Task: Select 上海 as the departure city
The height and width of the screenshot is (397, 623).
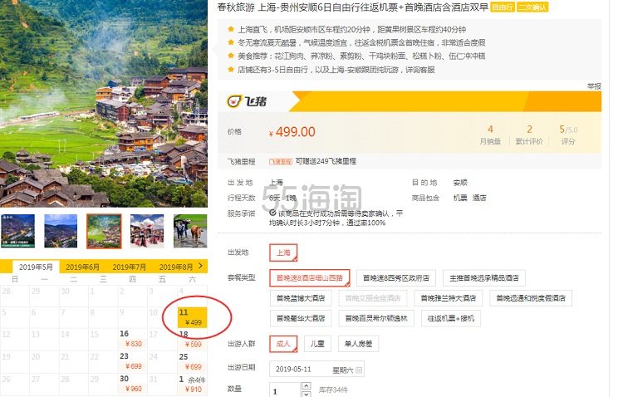Action: pyautogui.click(x=283, y=252)
